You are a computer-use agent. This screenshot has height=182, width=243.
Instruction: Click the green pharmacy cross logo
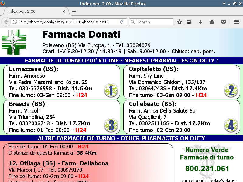tap(15, 42)
